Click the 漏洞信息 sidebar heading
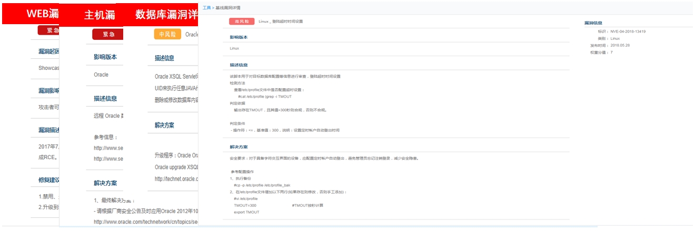This screenshot has height=231, width=695. click(x=593, y=23)
